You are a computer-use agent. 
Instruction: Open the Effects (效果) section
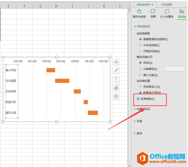153,13
